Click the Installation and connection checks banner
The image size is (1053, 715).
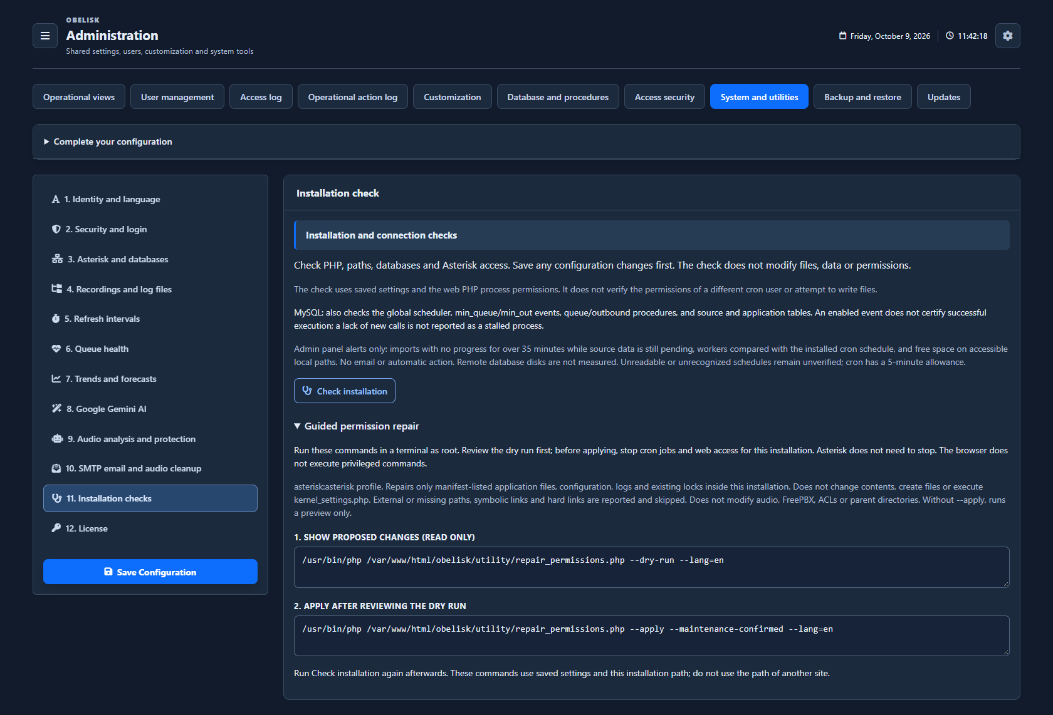[652, 235]
